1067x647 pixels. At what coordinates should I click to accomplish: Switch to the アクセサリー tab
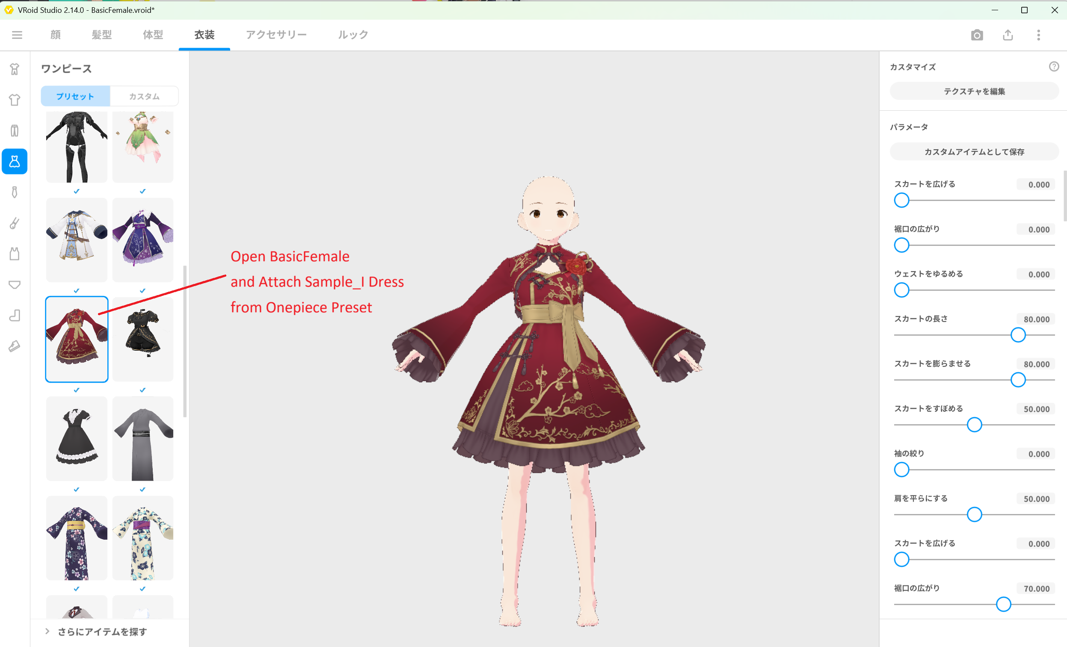pos(276,35)
